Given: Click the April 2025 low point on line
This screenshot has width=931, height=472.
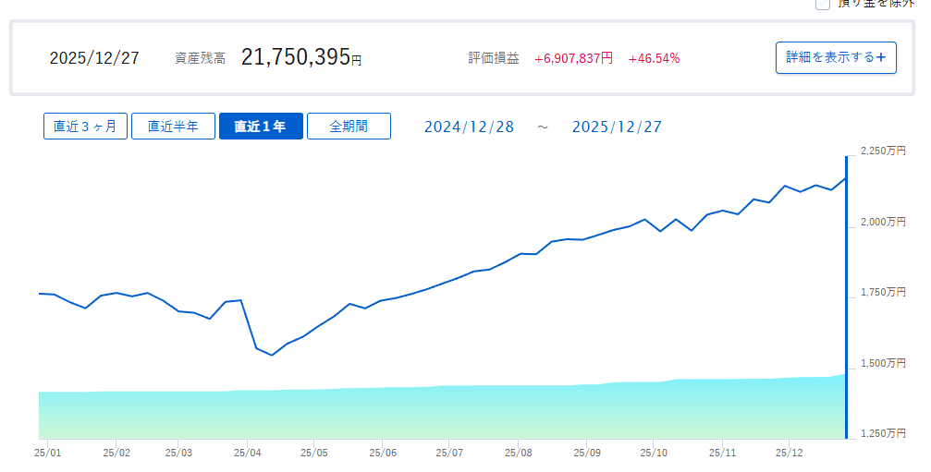Looking at the screenshot, I should pos(271,355).
